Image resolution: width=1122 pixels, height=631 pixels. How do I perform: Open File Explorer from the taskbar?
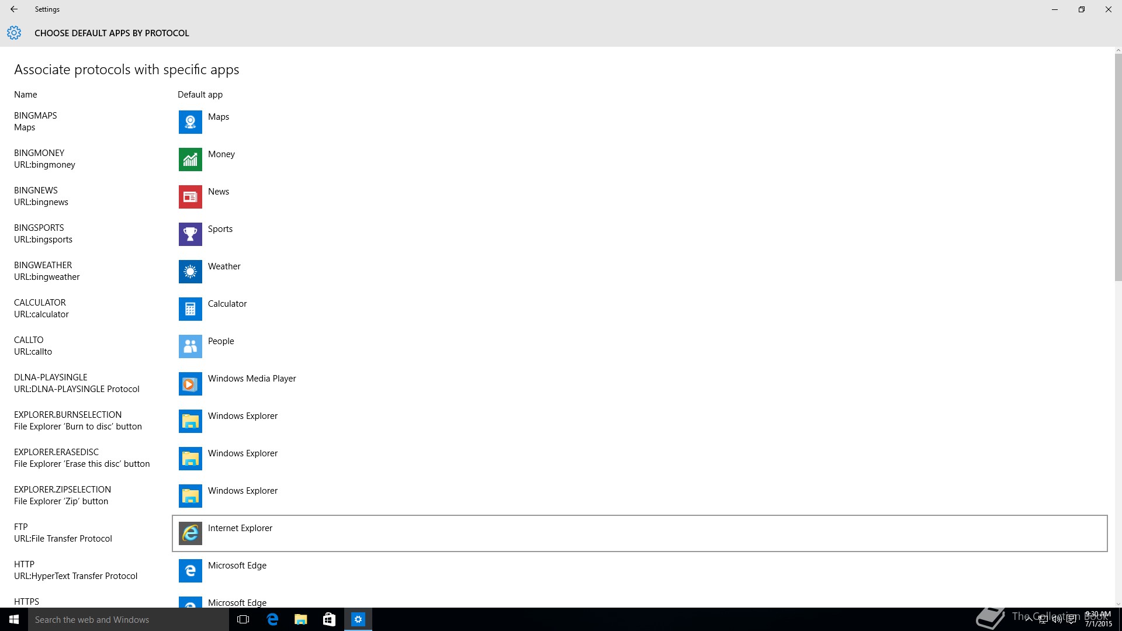click(300, 619)
